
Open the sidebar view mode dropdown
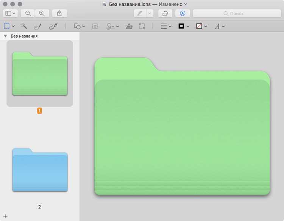pos(10,13)
